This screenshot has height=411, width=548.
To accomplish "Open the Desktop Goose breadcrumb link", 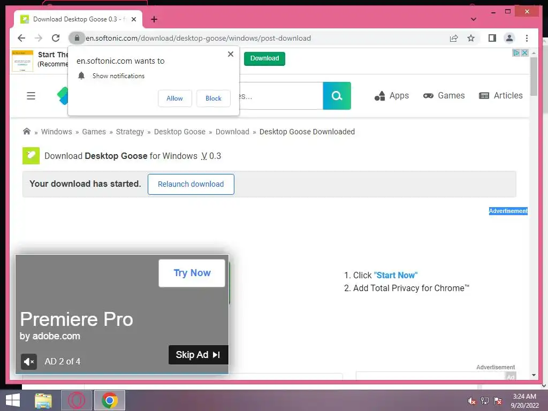I will (x=180, y=132).
